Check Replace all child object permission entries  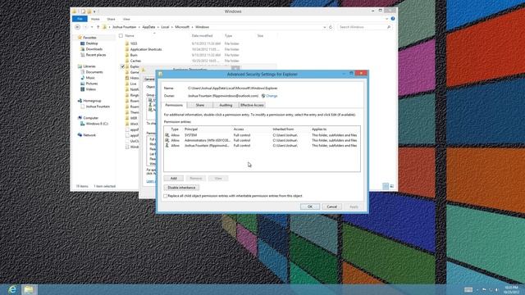(x=166, y=196)
